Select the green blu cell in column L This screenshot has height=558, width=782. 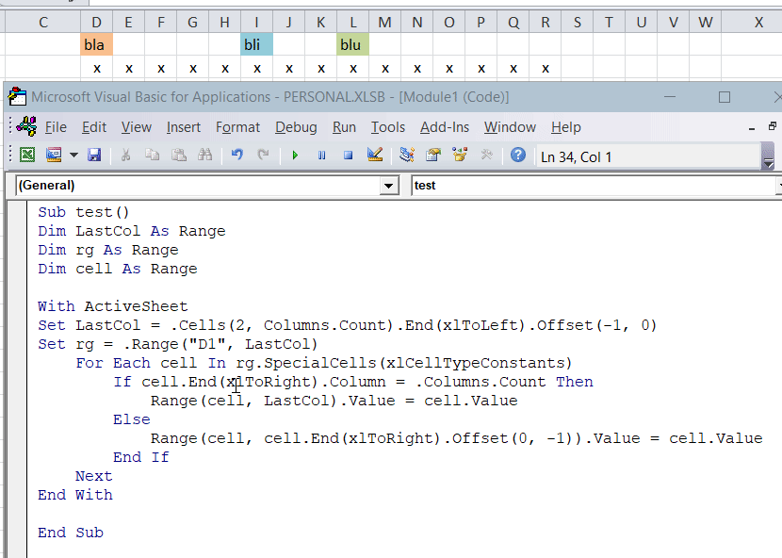(x=352, y=44)
